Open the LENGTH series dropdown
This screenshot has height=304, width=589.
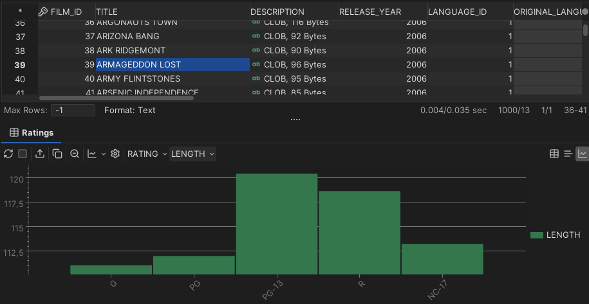(192, 154)
